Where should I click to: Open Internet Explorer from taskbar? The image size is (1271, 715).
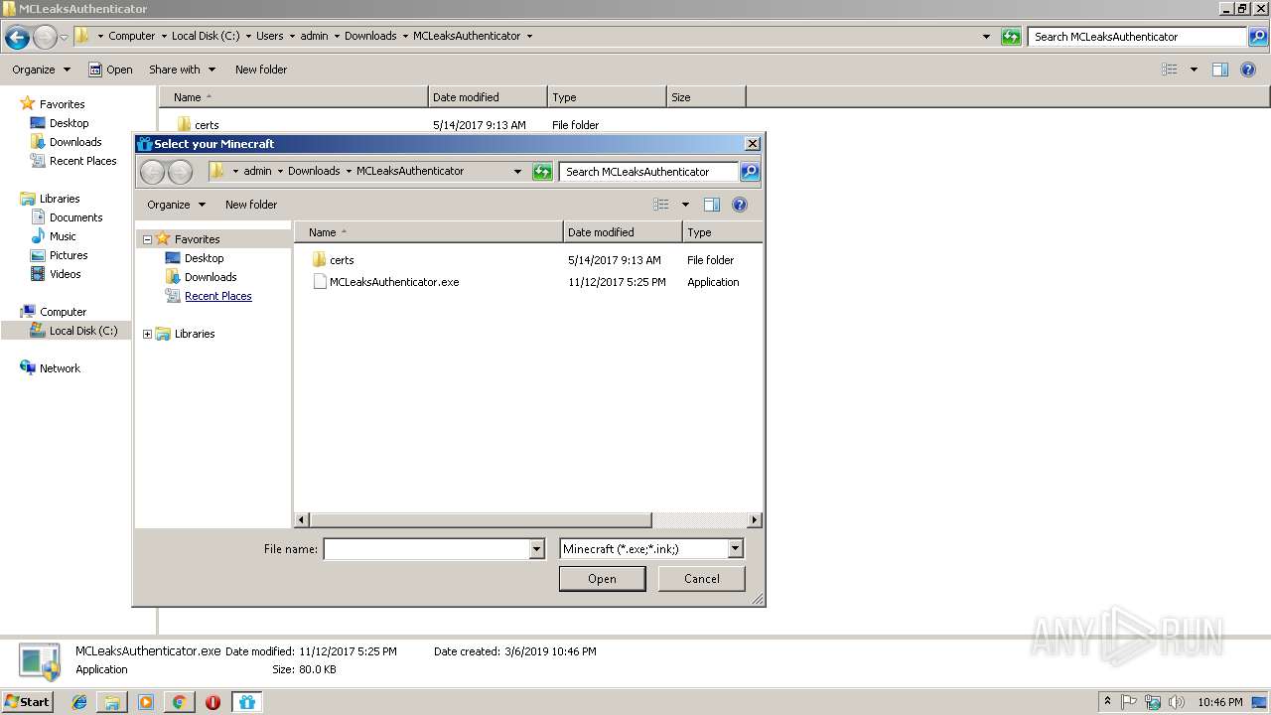click(79, 702)
